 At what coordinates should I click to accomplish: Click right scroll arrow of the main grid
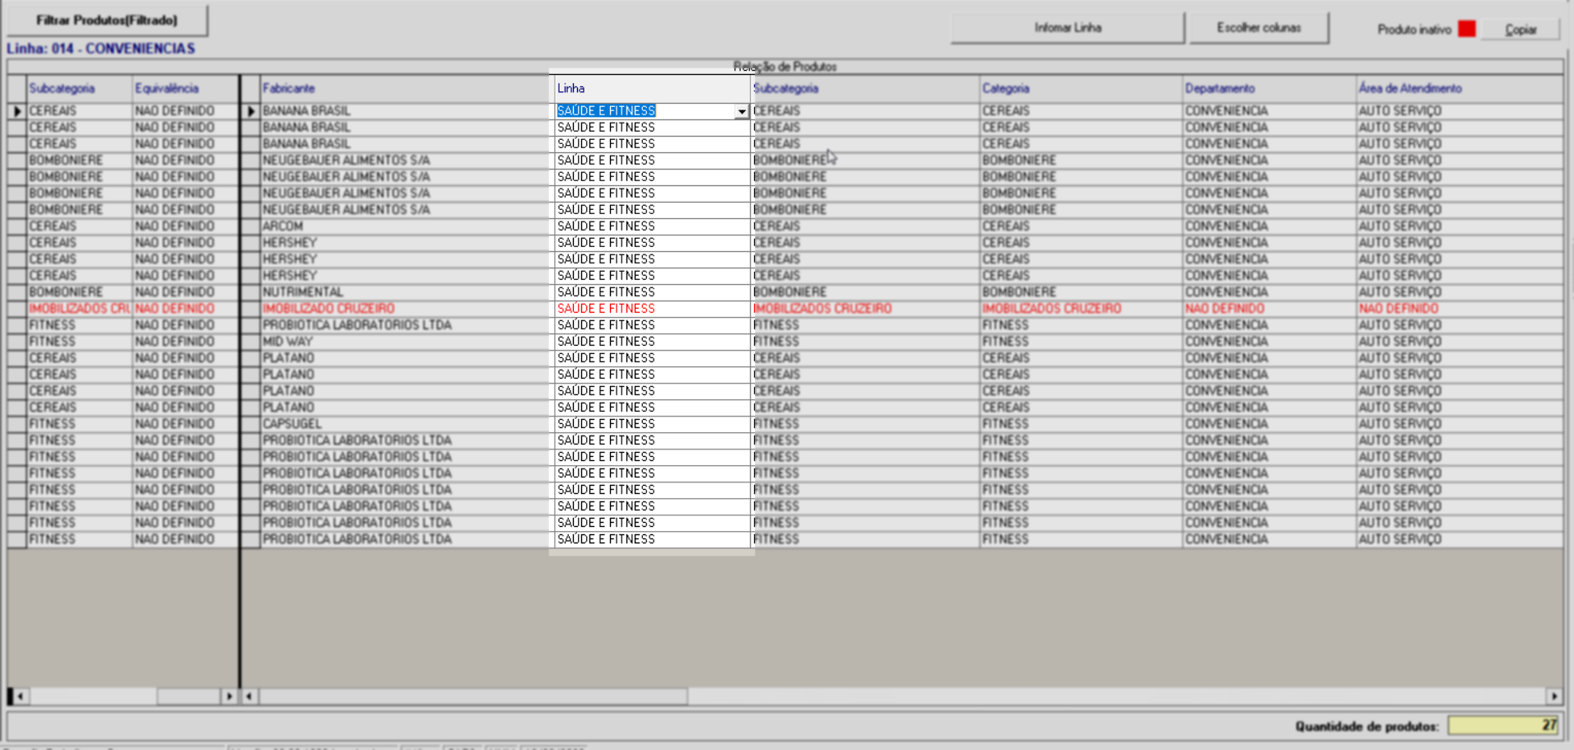click(x=1554, y=696)
